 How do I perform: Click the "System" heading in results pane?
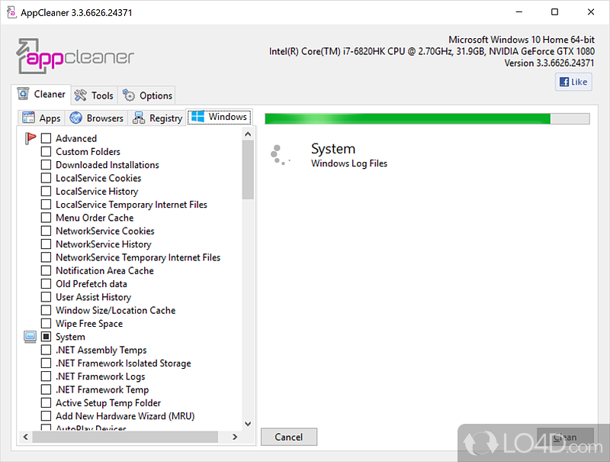coord(333,149)
